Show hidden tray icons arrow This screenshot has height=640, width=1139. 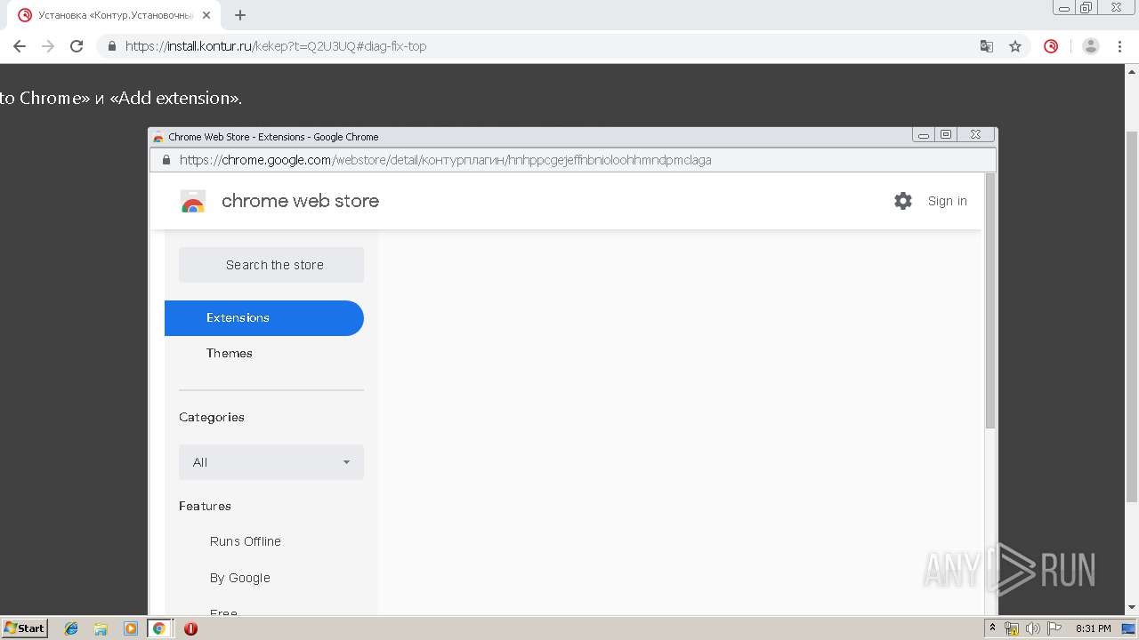coord(992,628)
